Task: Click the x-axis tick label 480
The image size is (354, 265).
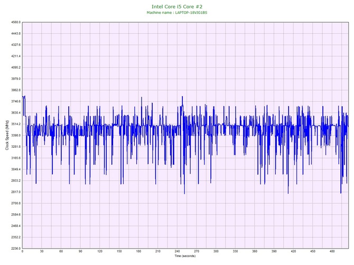Action: tap(332, 251)
